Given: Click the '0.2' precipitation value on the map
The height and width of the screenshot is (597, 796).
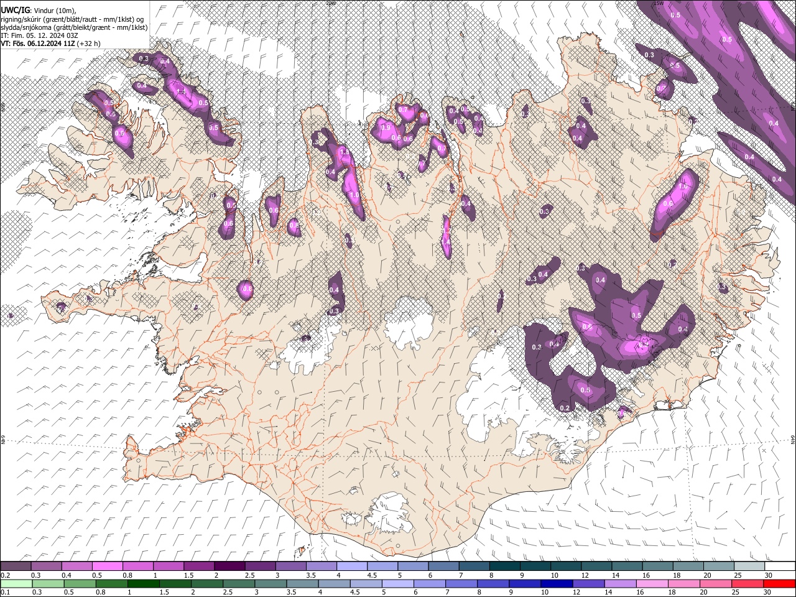Looking at the screenshot, I should point(565,408).
